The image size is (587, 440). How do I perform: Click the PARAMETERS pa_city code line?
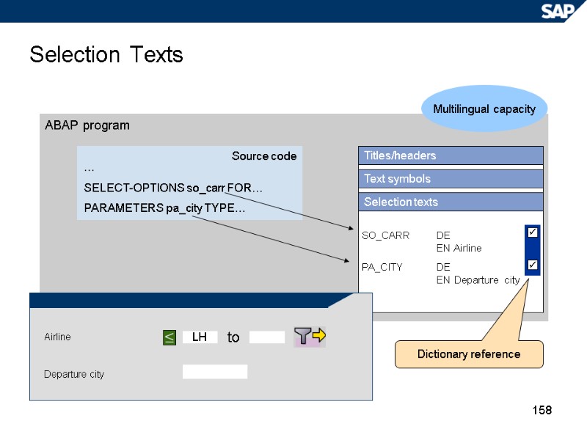click(164, 208)
